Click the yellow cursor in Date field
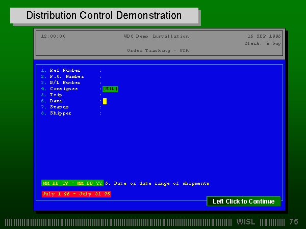The image size is (306, 229). (x=105, y=101)
